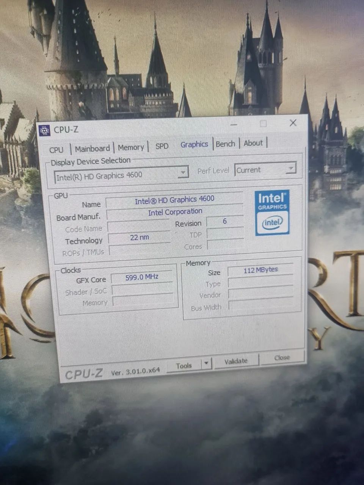Click the GPU Name field Intel HD Graphics 4600
Image resolution: width=364 pixels, height=485 pixels.
point(174,200)
